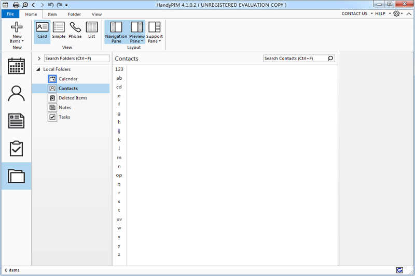Click the 0 items status text
The height and width of the screenshot is (276, 415).
(12, 270)
